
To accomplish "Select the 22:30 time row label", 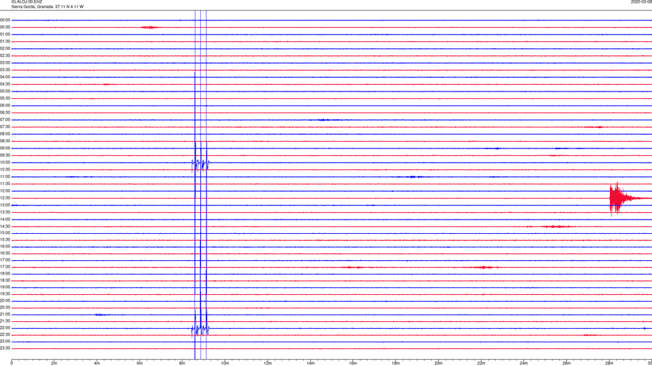I will click(x=5, y=334).
